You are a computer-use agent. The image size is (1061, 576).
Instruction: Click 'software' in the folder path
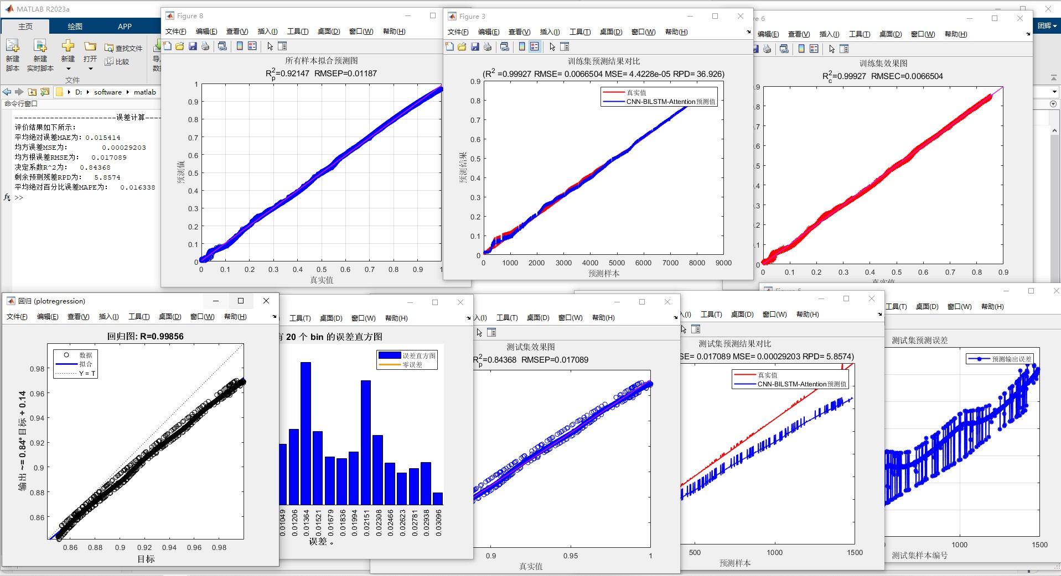pos(108,92)
